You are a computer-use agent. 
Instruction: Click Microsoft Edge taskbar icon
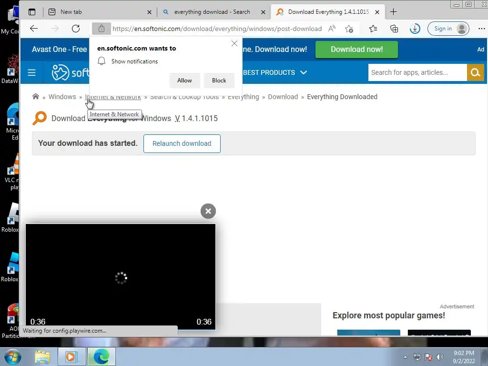pos(102,356)
